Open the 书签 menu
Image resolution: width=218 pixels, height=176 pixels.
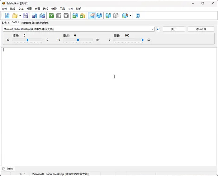point(70,9)
